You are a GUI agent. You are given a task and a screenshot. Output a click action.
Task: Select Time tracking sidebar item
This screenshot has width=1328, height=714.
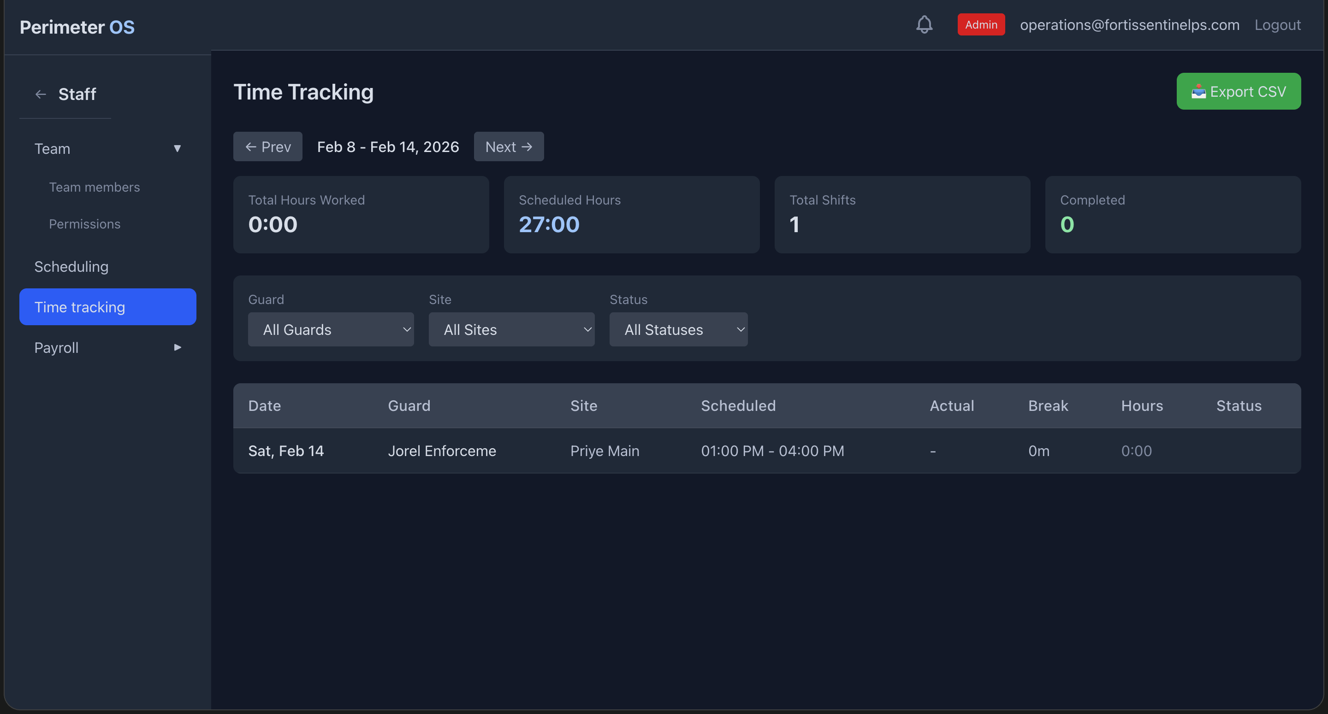coord(107,307)
